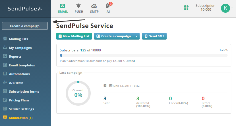Click the Mailing lists sidebar icon

pyautogui.click(x=5, y=39)
